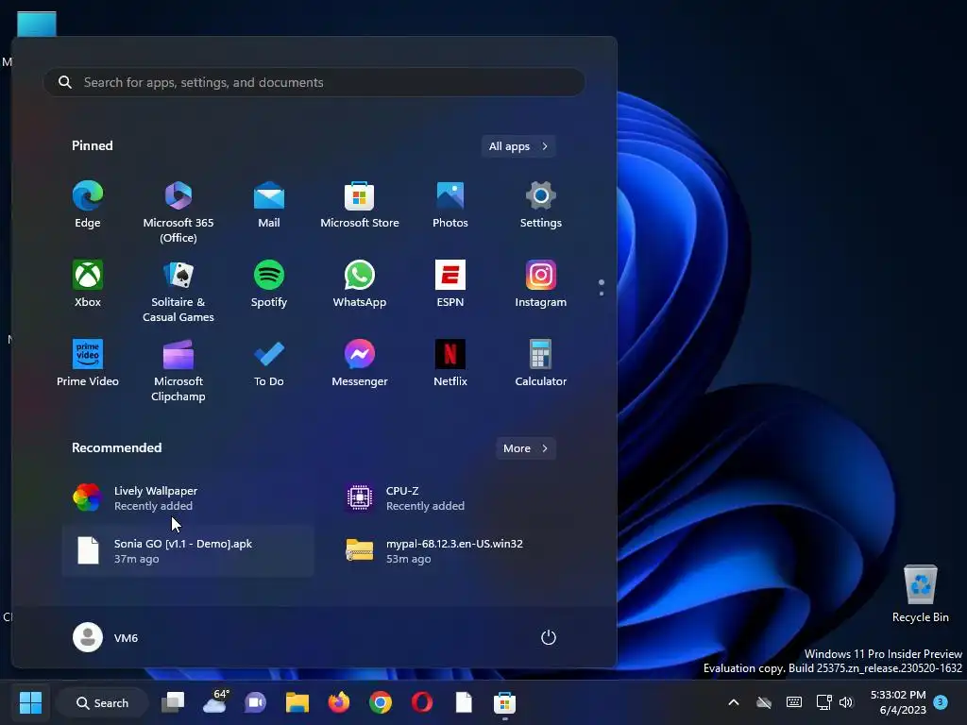Launch Microsoft Clipchamp
The image size is (967, 725).
178,371
